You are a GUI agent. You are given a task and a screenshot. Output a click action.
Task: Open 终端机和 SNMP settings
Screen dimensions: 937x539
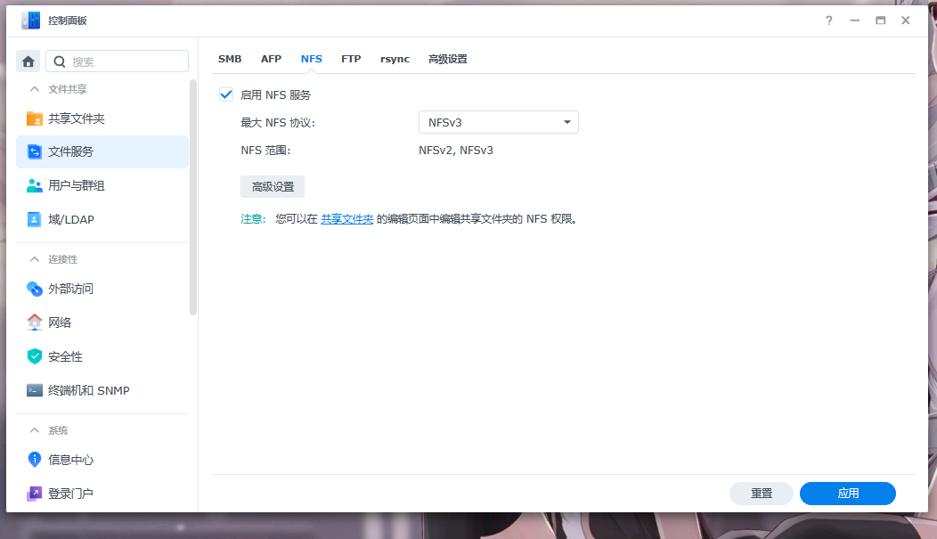point(93,390)
